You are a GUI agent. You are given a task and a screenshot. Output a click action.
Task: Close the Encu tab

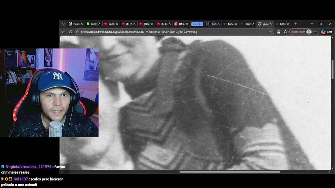click(x=236, y=24)
